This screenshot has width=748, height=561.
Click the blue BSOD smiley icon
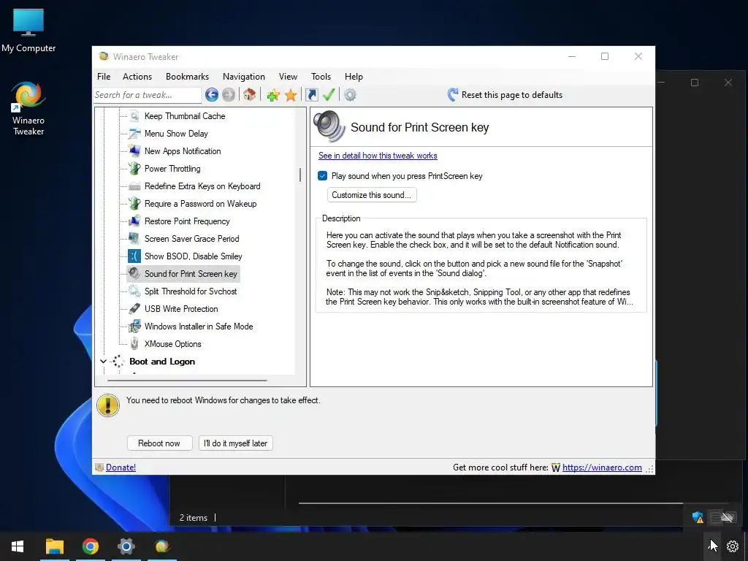[x=134, y=256]
